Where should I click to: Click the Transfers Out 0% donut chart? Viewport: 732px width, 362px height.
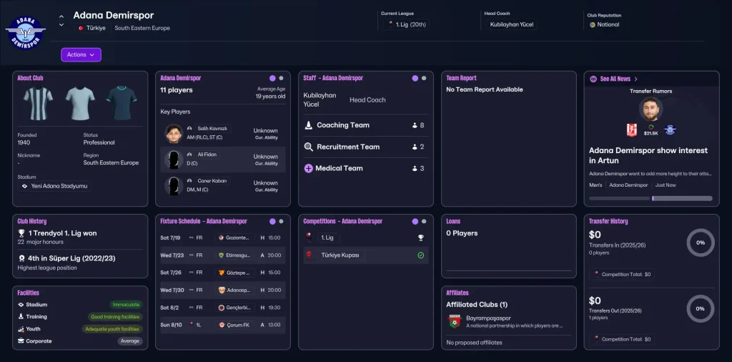tap(701, 309)
